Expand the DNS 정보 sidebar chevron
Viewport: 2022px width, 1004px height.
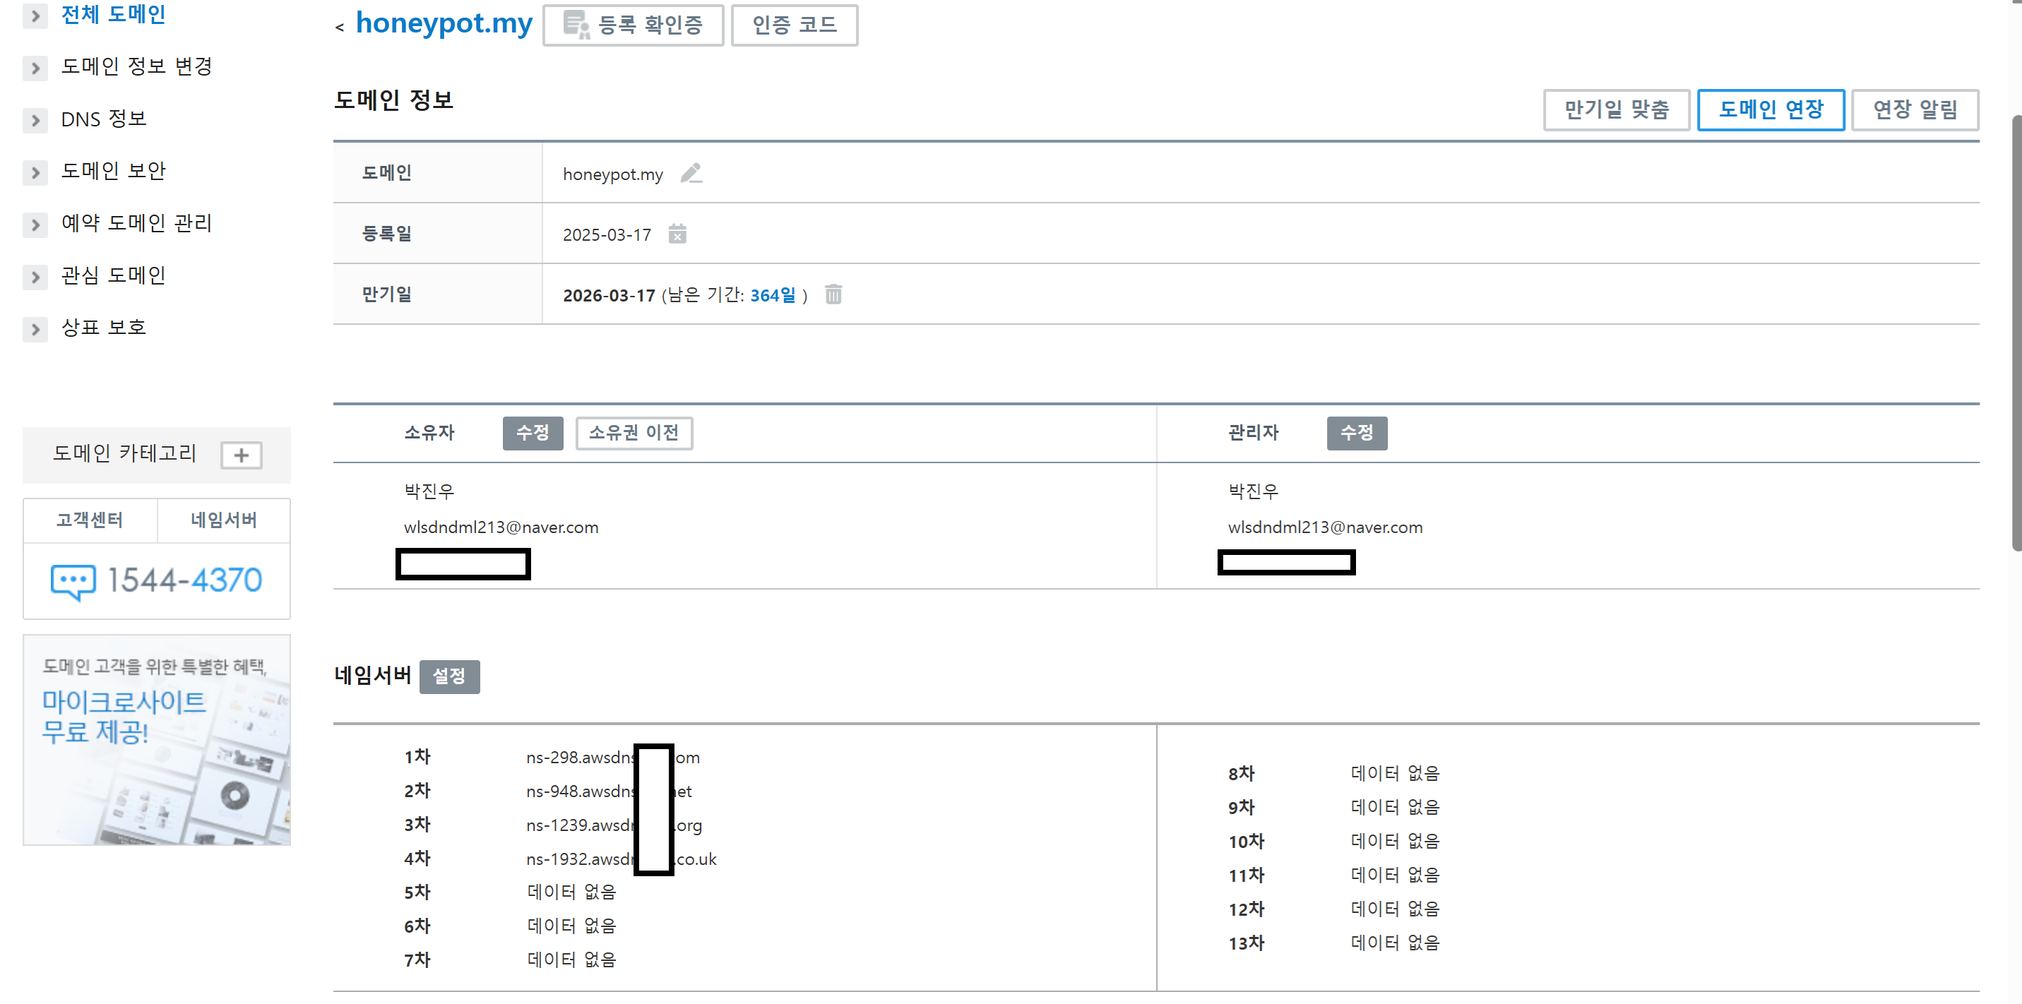(x=35, y=120)
